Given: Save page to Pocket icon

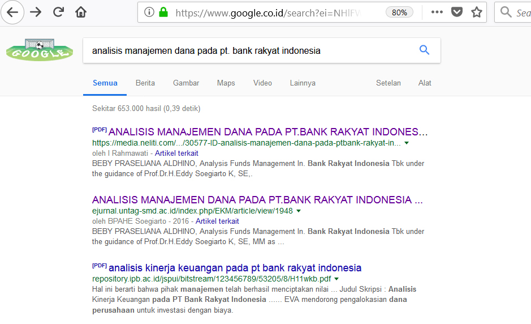Looking at the screenshot, I should tap(457, 12).
